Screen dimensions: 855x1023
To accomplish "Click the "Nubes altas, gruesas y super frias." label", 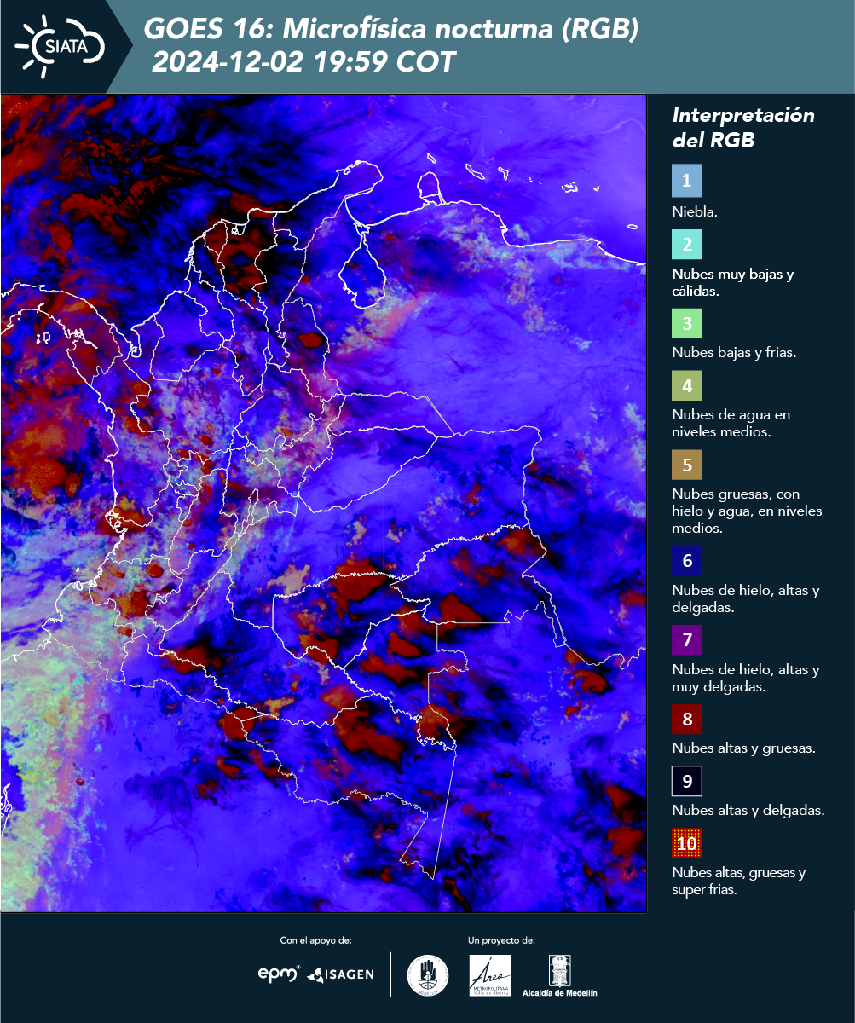I will tap(739, 881).
